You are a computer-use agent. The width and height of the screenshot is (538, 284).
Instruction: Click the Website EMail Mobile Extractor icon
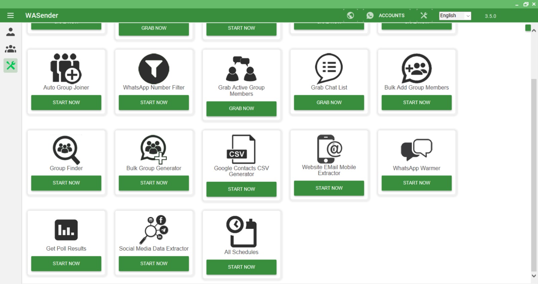329,149
